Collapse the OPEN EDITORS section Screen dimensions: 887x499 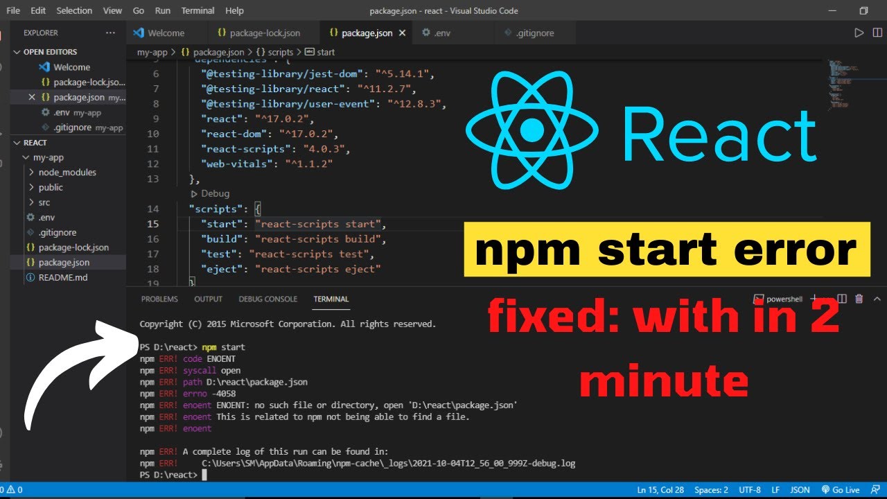[x=49, y=52]
